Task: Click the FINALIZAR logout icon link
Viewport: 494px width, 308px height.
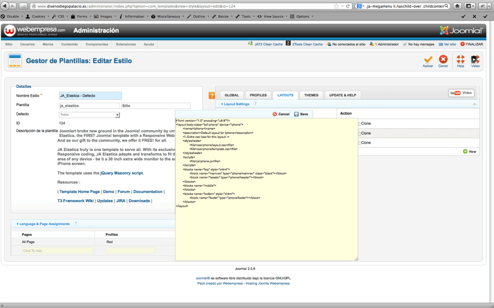Action: (x=472, y=44)
